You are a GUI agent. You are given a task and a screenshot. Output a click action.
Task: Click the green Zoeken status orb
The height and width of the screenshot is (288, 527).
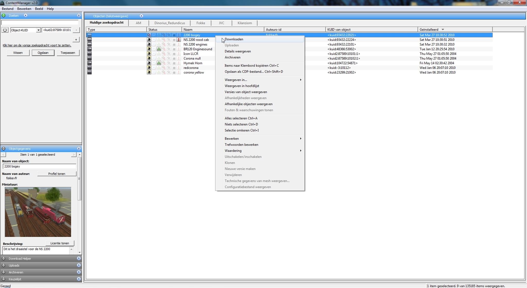(x=4, y=15)
